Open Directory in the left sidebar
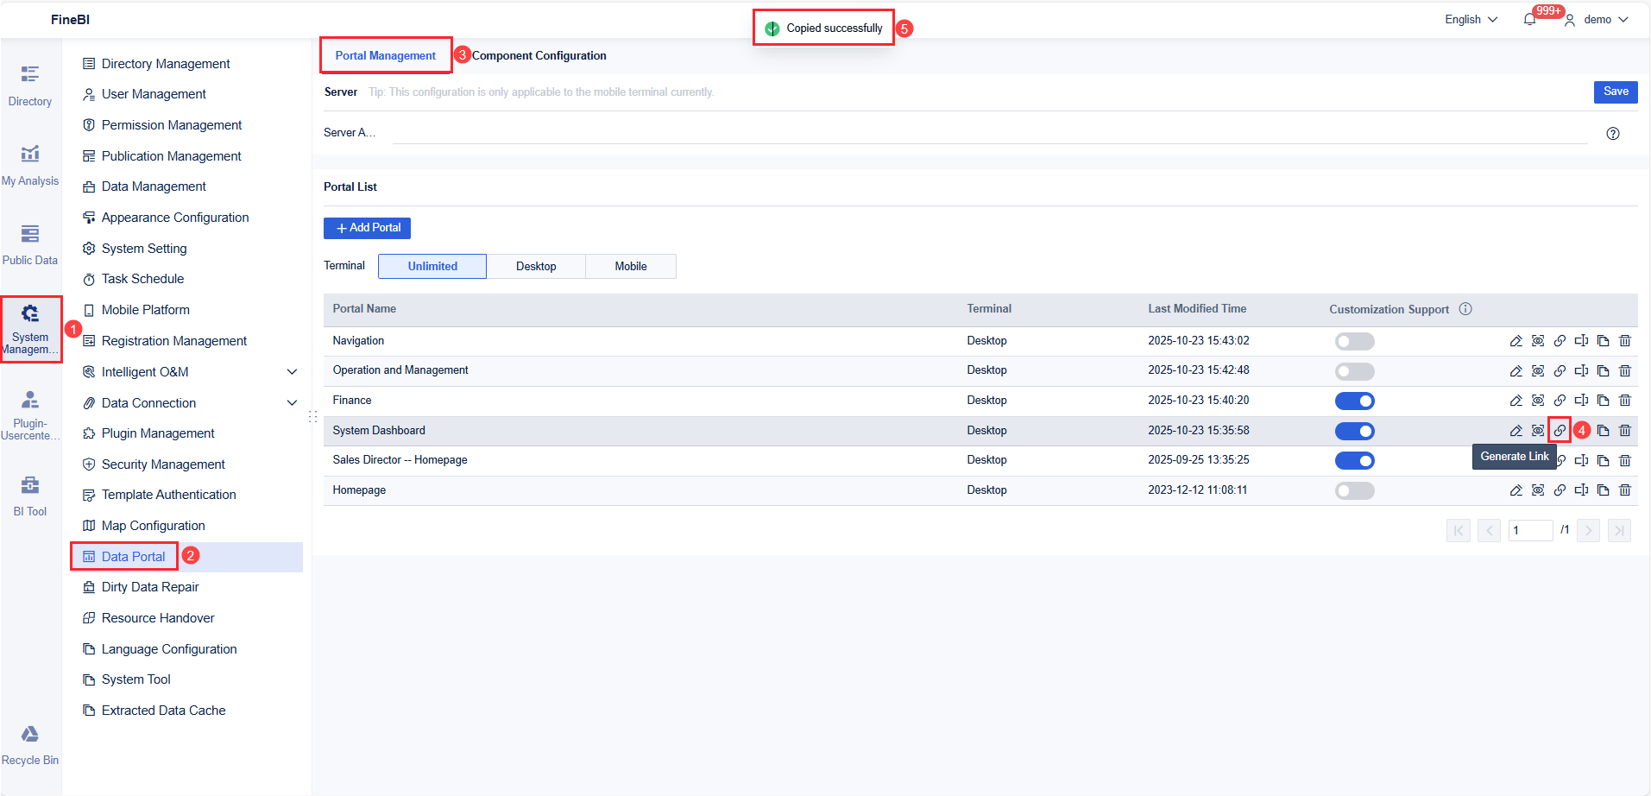 click(30, 85)
